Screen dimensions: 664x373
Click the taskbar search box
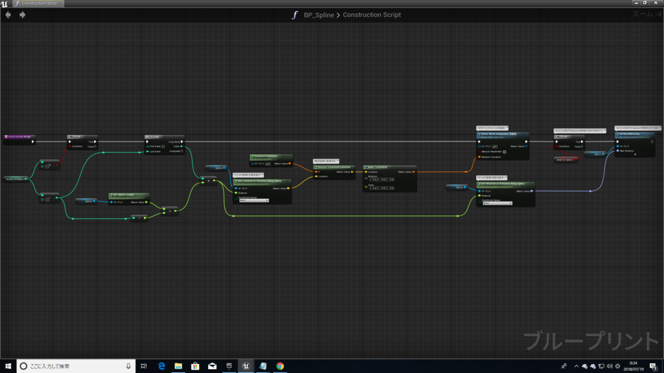(x=77, y=367)
